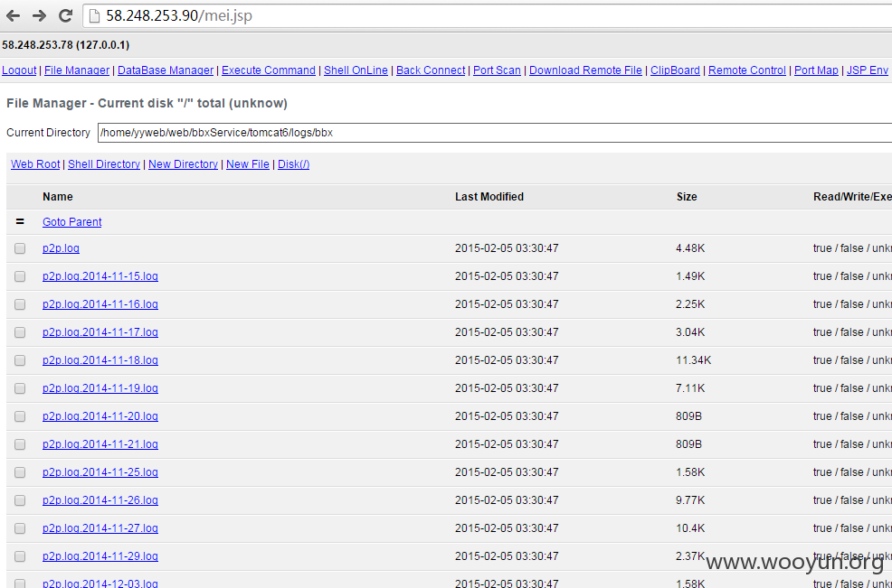Click the Last Modified column header

pos(489,197)
